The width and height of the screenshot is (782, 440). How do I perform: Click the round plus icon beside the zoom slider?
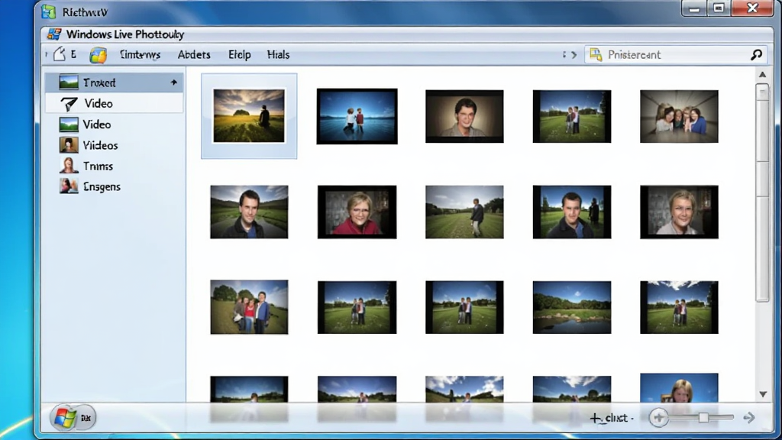tap(658, 418)
